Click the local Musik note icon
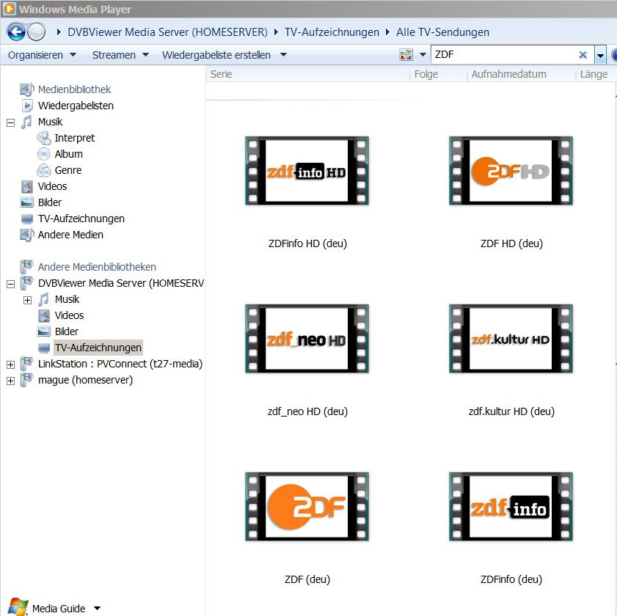 26,122
